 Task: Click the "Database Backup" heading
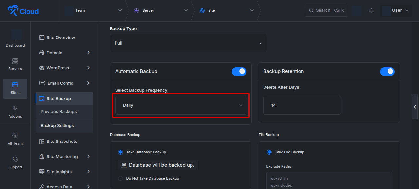[x=125, y=135]
